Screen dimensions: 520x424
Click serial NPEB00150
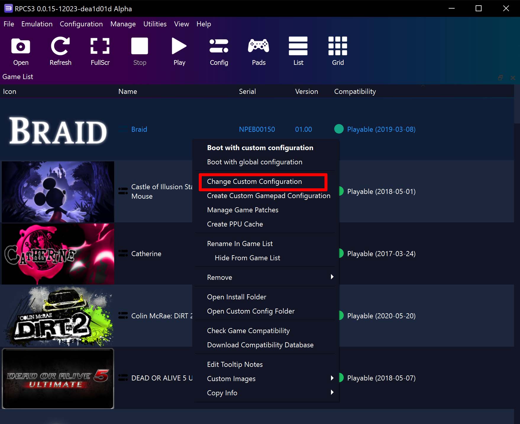(257, 129)
